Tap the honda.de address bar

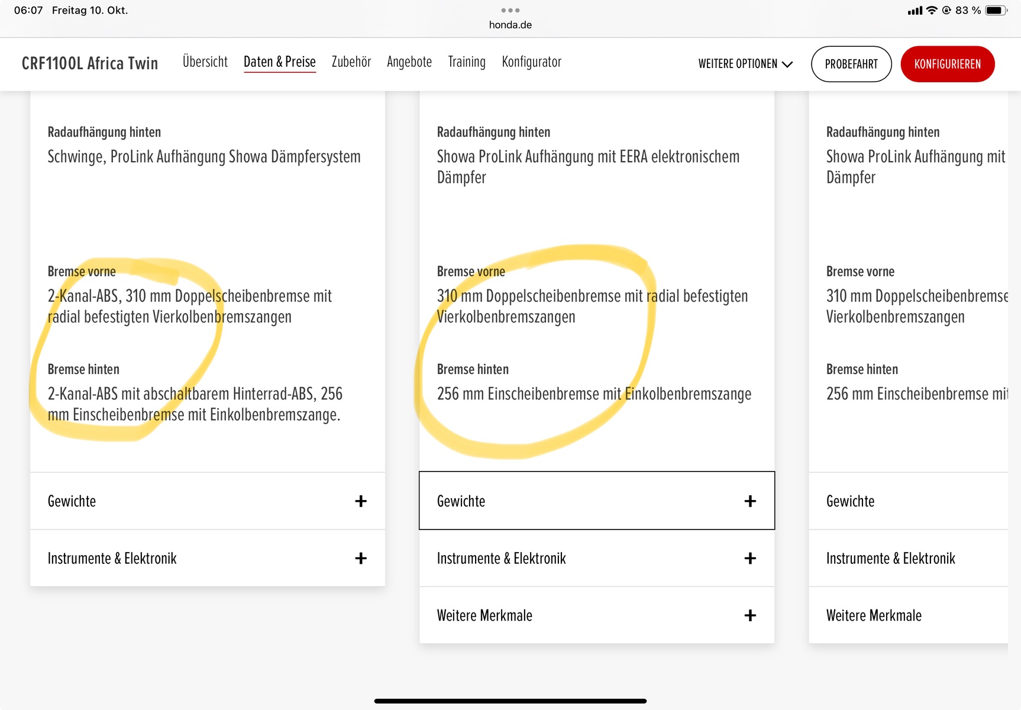tap(510, 25)
